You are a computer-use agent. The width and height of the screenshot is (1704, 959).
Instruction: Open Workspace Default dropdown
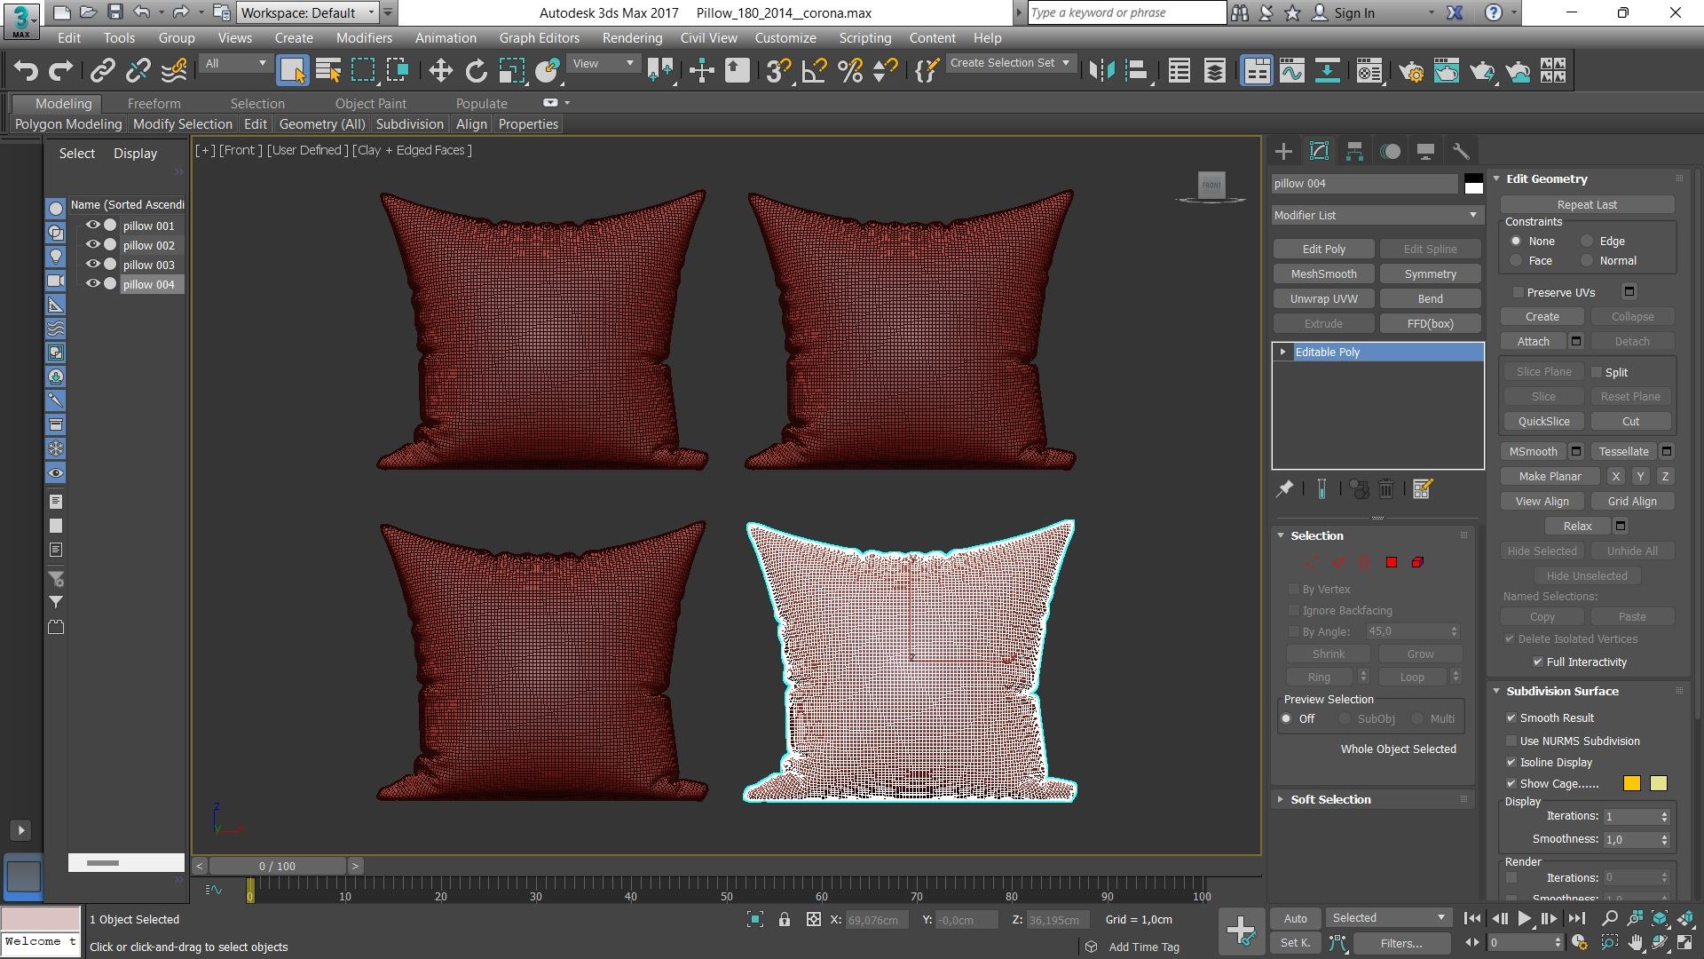click(308, 12)
